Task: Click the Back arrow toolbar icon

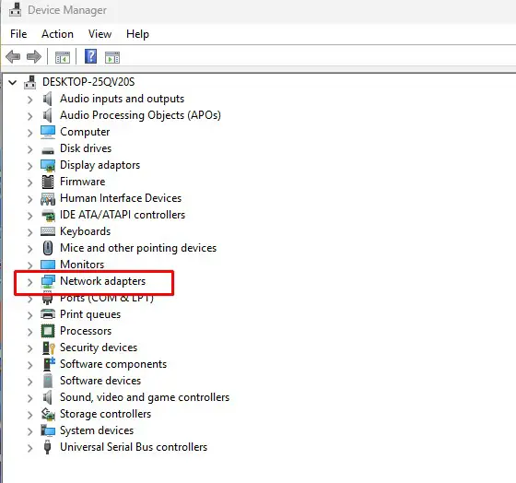Action: click(13, 57)
